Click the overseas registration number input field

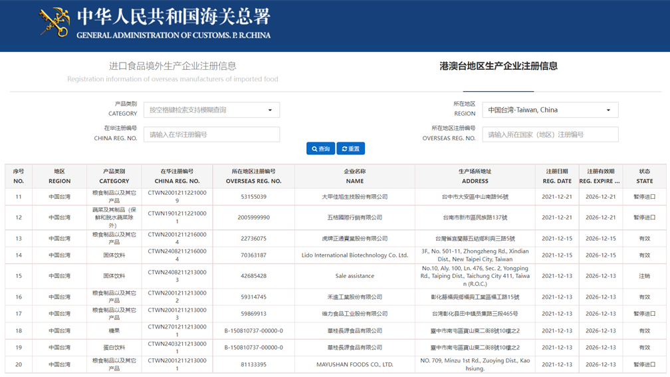pyautogui.click(x=550, y=135)
